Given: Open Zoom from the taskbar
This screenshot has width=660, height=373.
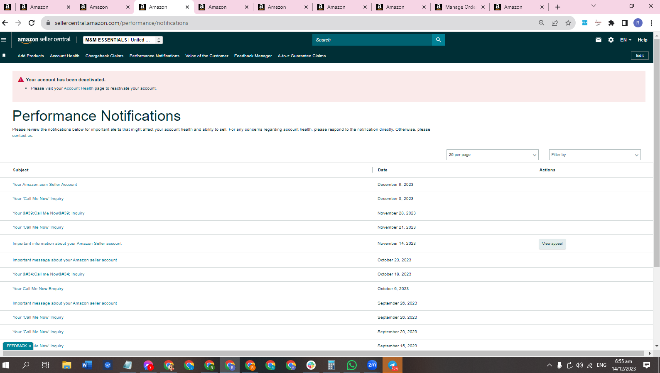Looking at the screenshot, I should [372, 365].
